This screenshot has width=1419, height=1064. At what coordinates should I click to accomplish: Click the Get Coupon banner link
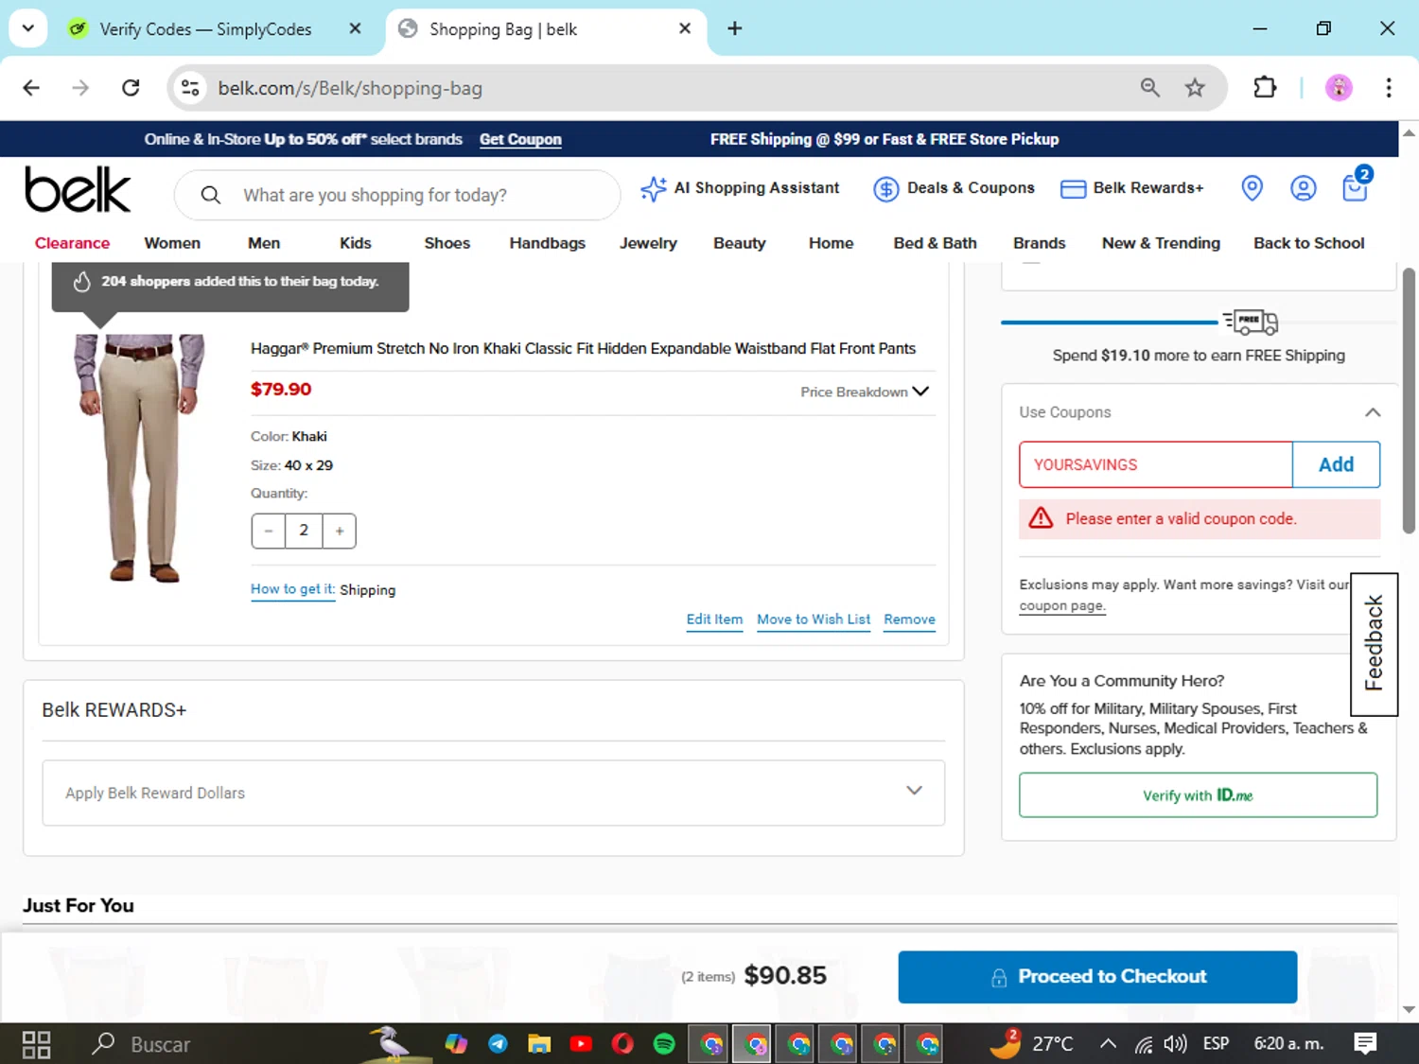click(x=520, y=139)
